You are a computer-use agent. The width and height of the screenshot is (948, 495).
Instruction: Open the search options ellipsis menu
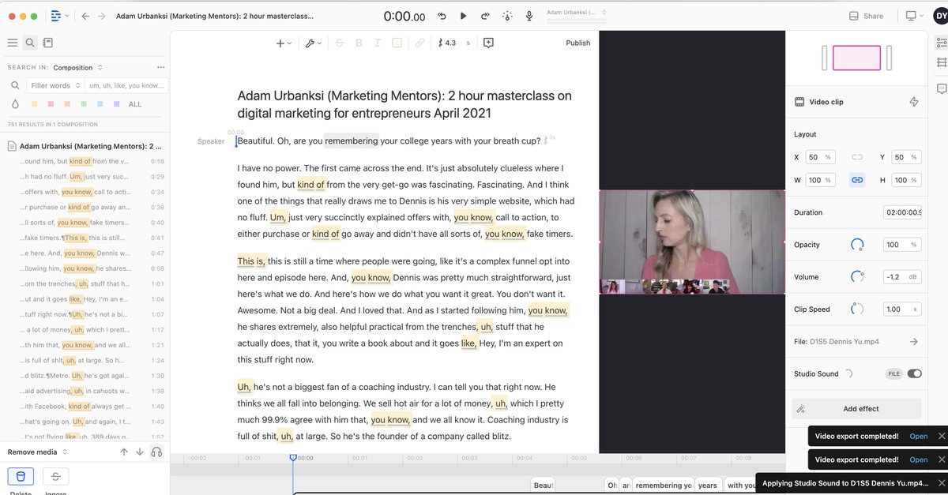(x=161, y=67)
